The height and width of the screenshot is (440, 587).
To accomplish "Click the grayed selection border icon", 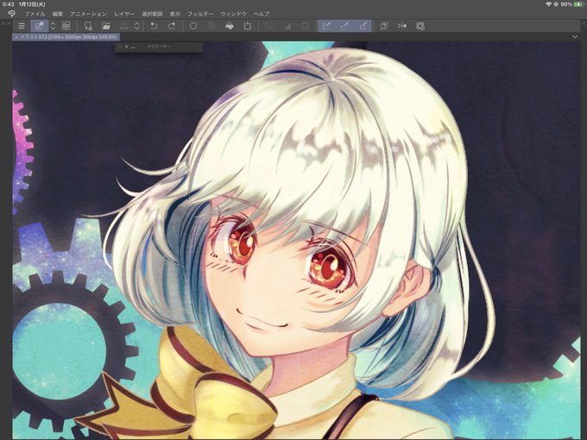I will pos(305,26).
